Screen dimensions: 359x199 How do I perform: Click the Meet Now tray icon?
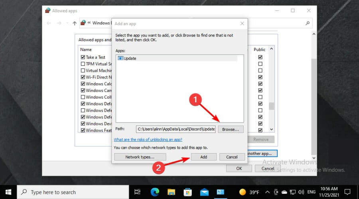276,192
